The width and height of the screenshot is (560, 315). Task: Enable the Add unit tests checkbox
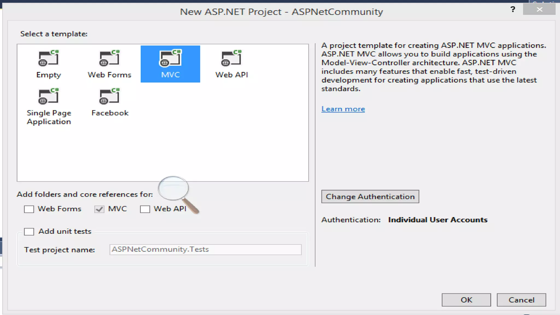point(29,232)
